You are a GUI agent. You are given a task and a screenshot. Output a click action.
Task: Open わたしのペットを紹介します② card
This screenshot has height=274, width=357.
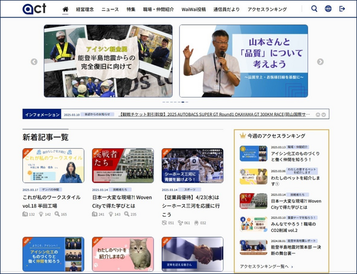point(123,254)
